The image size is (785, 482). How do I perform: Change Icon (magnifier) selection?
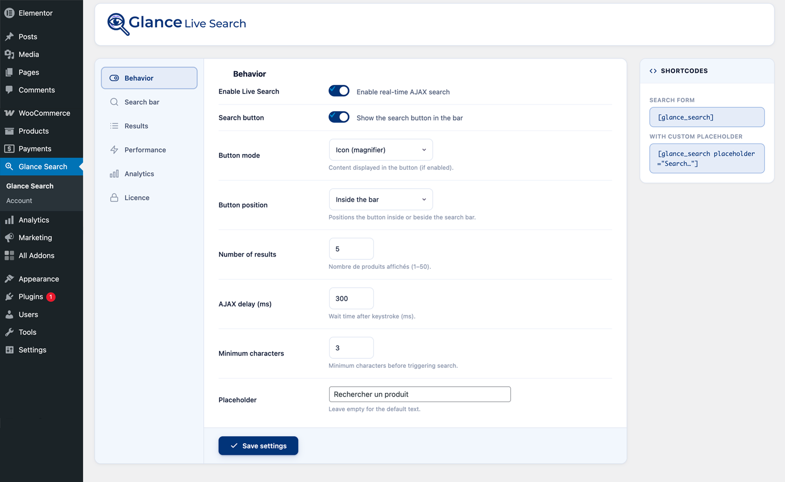coord(380,149)
